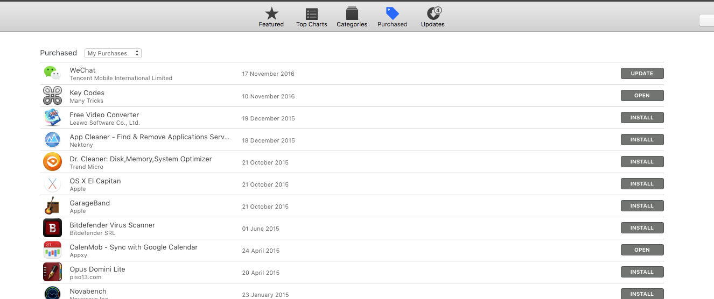Install Opus Domini Lite

[642, 272]
